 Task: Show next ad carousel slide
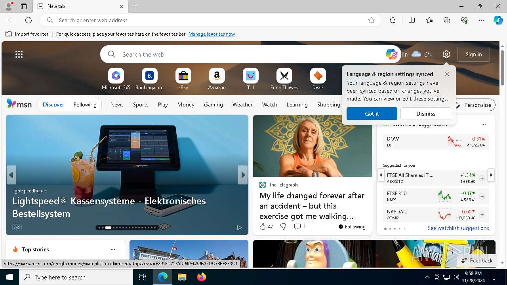click(x=243, y=175)
